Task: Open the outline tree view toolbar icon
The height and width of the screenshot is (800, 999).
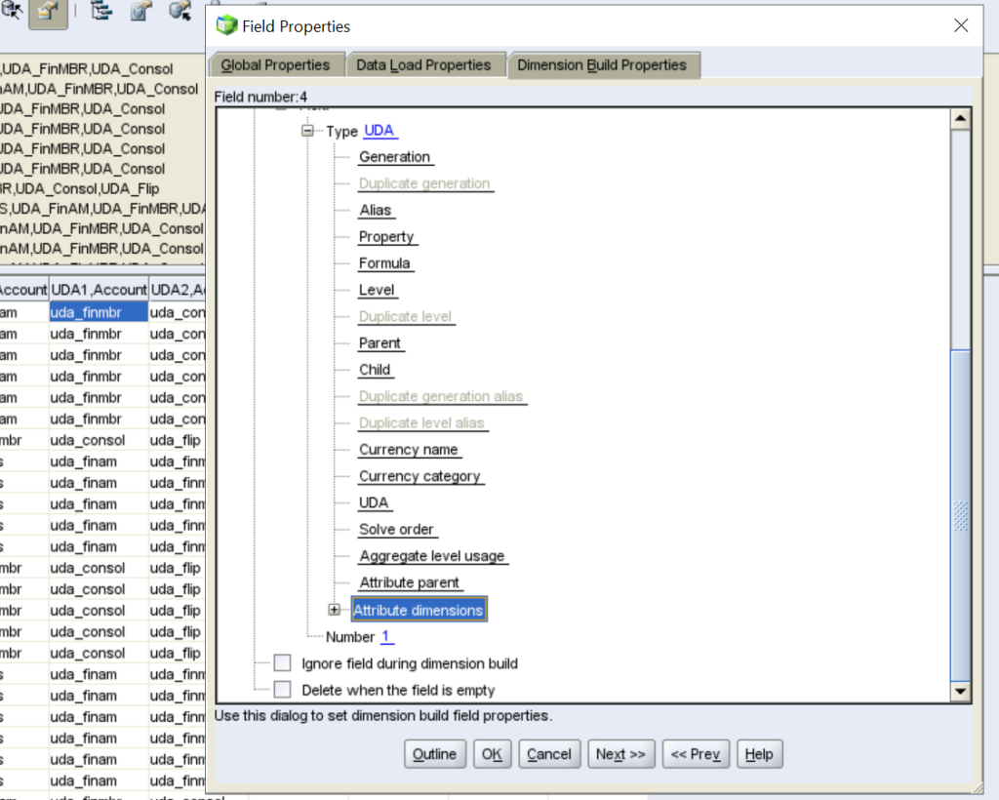Action: coord(100,10)
